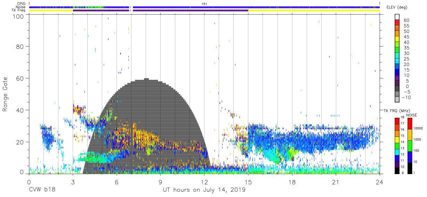Screen dimensions: 427x197
Task: Select the yellow segment of ELEV color bar
Action: pyautogui.click(x=397, y=39)
